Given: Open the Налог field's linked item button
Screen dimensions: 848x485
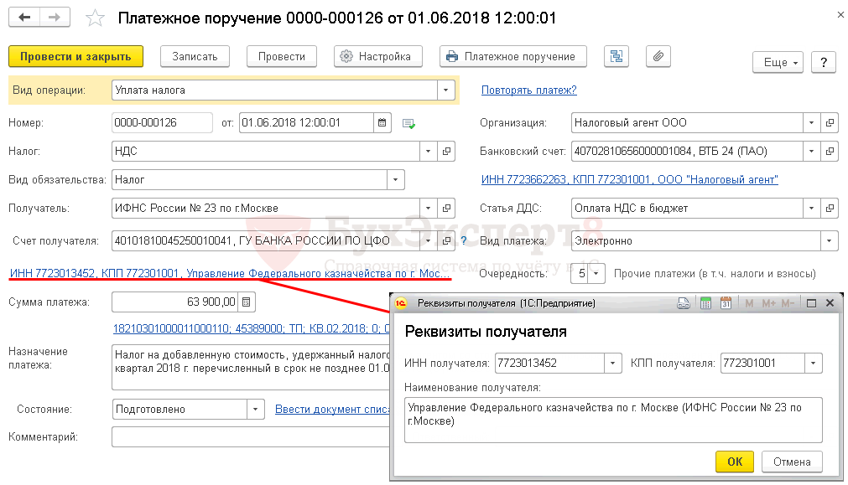Looking at the screenshot, I should coord(447,152).
